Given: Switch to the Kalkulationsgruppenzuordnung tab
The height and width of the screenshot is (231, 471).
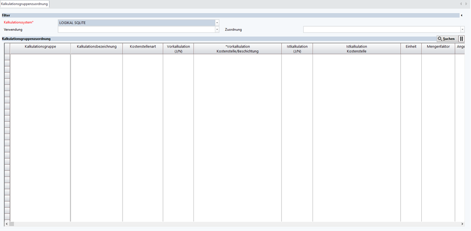Looking at the screenshot, I should [x=25, y=4].
